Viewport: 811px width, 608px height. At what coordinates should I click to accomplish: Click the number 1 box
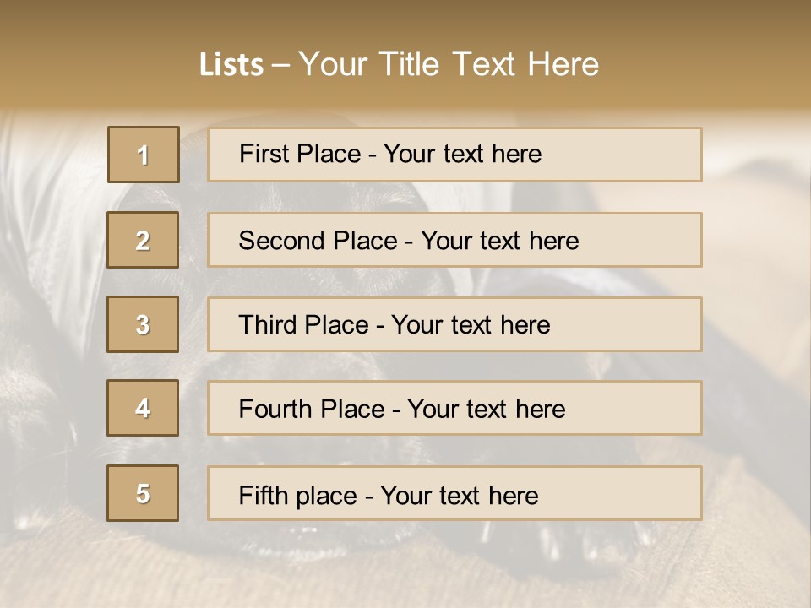coord(144,155)
